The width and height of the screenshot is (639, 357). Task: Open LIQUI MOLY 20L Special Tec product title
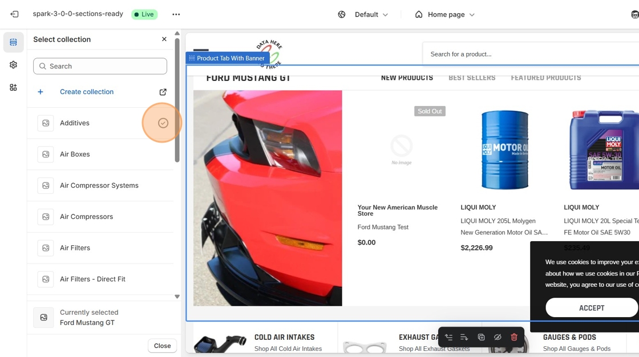coord(601,226)
